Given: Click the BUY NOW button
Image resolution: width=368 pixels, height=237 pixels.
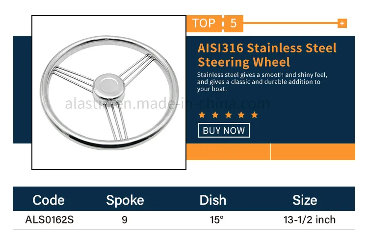Looking at the screenshot, I should (x=223, y=130).
